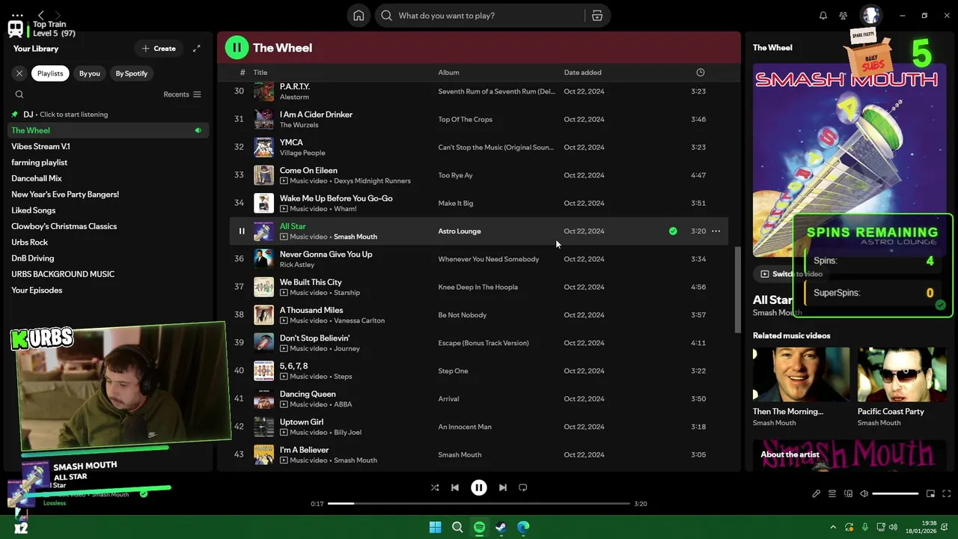The height and width of the screenshot is (539, 958).
Task: Open the play queue
Action: 832,494
